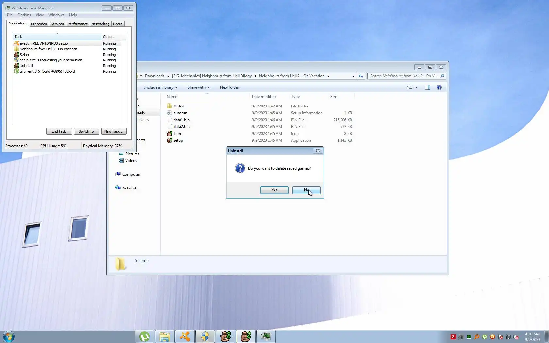Click the green CPU meter tray icon
Image resolution: width=549 pixels, height=343 pixels.
(x=469, y=337)
